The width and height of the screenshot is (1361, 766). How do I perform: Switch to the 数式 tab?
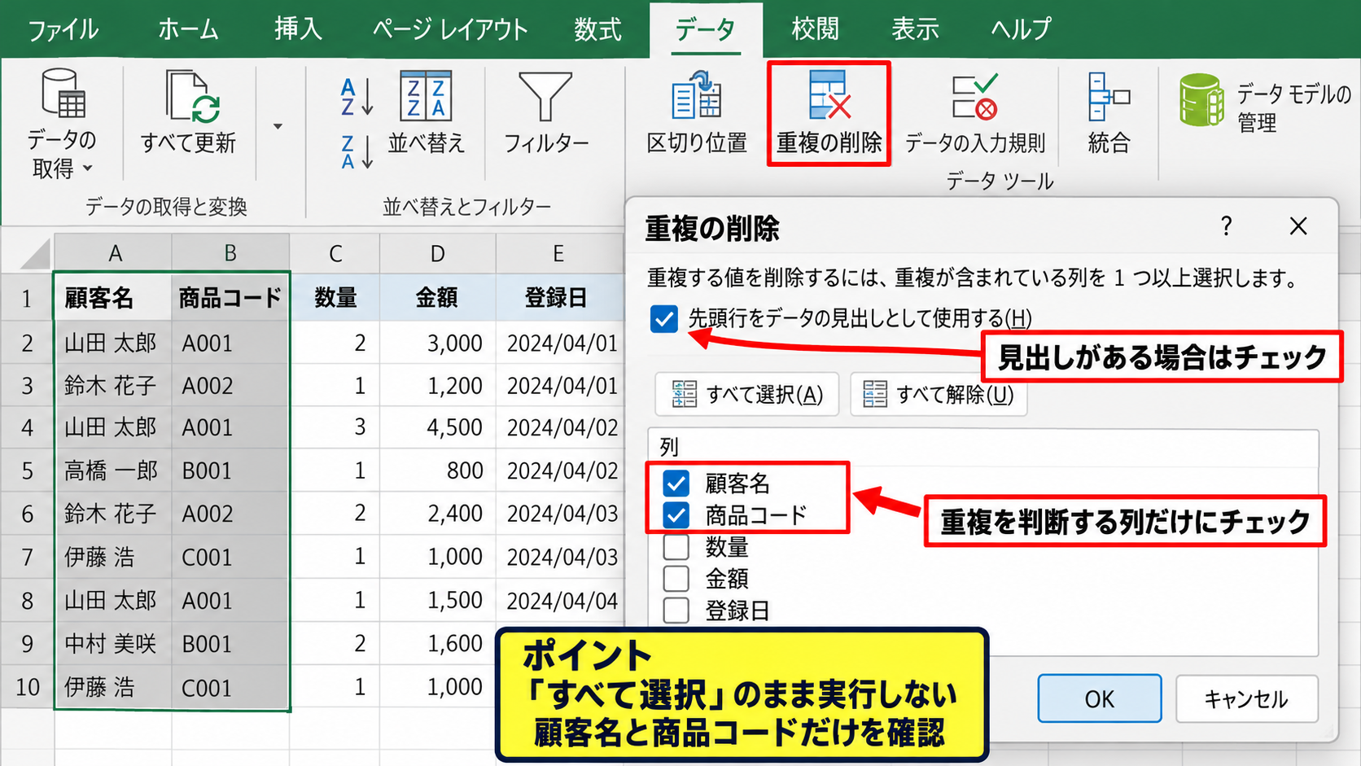pyautogui.click(x=597, y=30)
